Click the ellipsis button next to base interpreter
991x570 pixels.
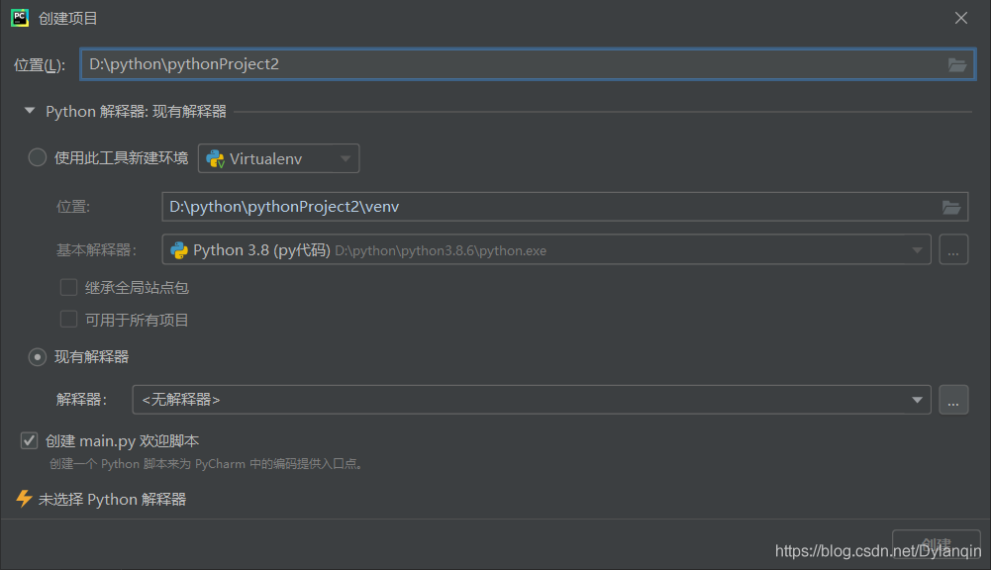tap(953, 249)
